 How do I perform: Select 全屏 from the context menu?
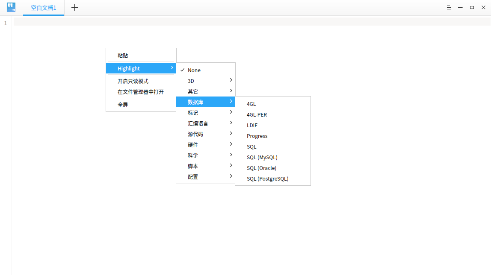click(x=141, y=105)
